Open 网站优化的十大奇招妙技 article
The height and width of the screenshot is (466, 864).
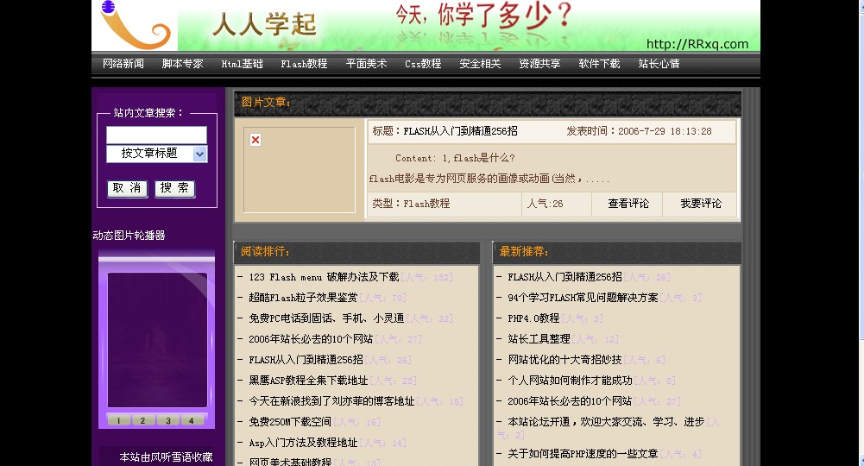tap(564, 360)
